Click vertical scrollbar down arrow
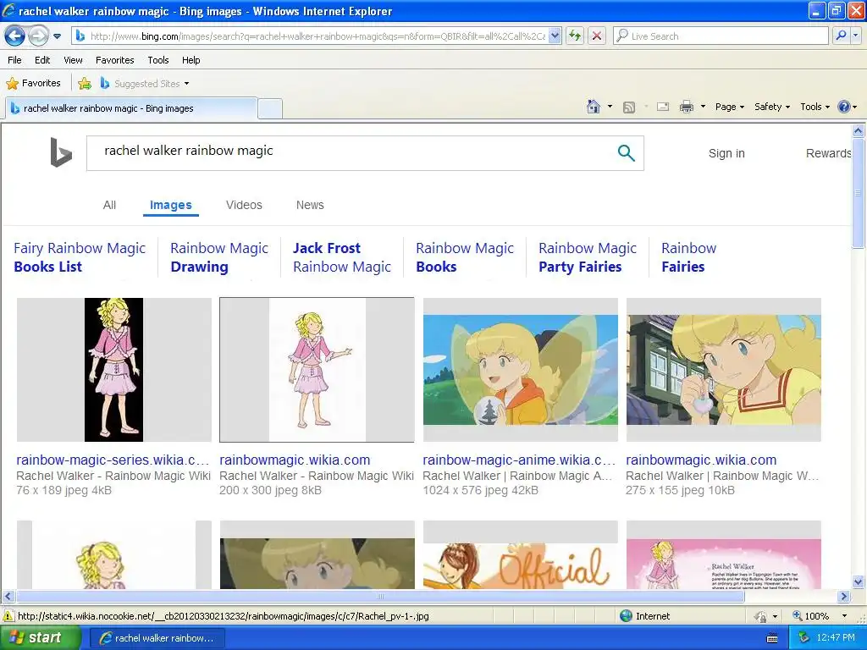 [x=858, y=581]
